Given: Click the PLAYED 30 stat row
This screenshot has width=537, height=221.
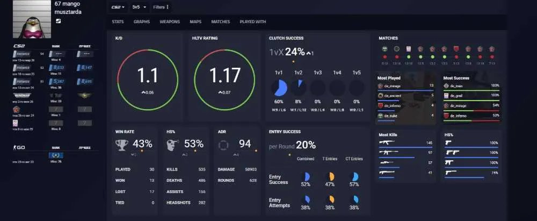Looking at the screenshot, I should [x=135, y=169].
